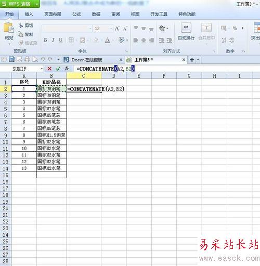Center text horizontally

click(144, 41)
